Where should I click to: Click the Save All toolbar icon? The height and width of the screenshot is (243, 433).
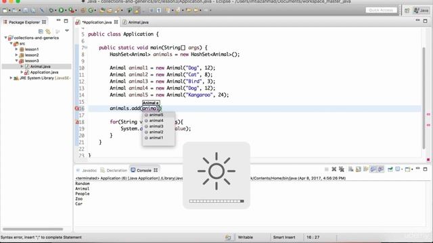33,10
